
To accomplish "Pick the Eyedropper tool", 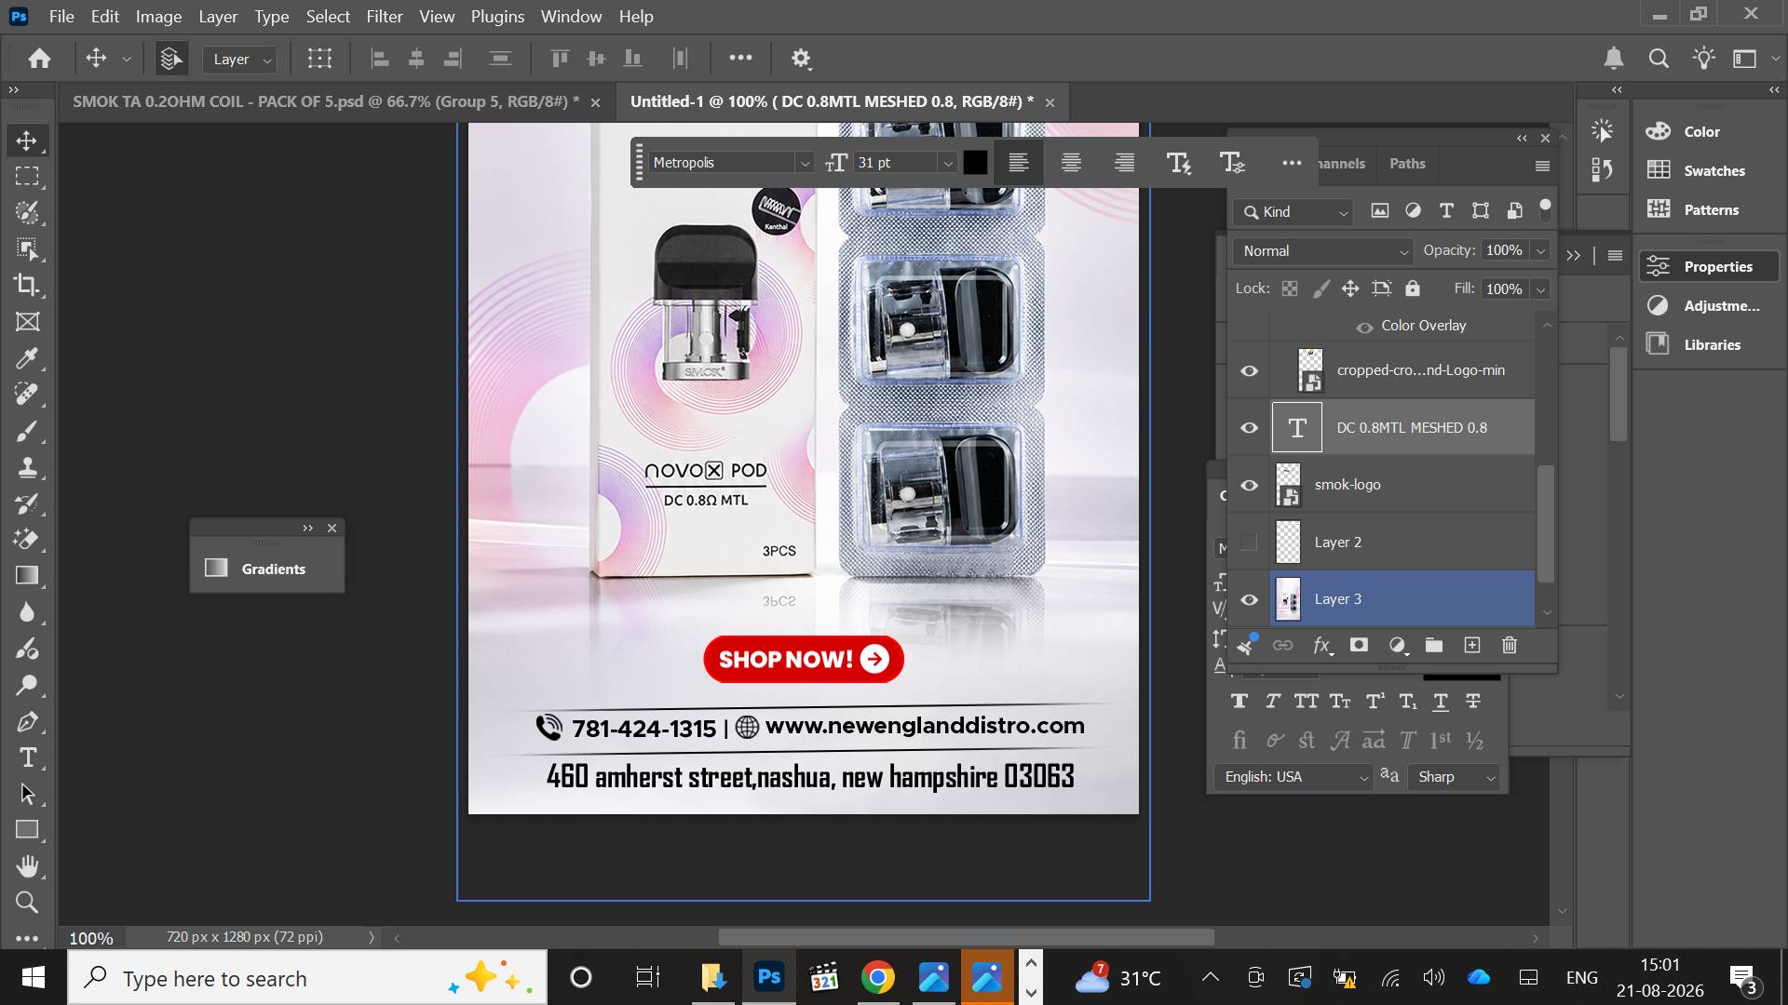I will click(x=27, y=357).
